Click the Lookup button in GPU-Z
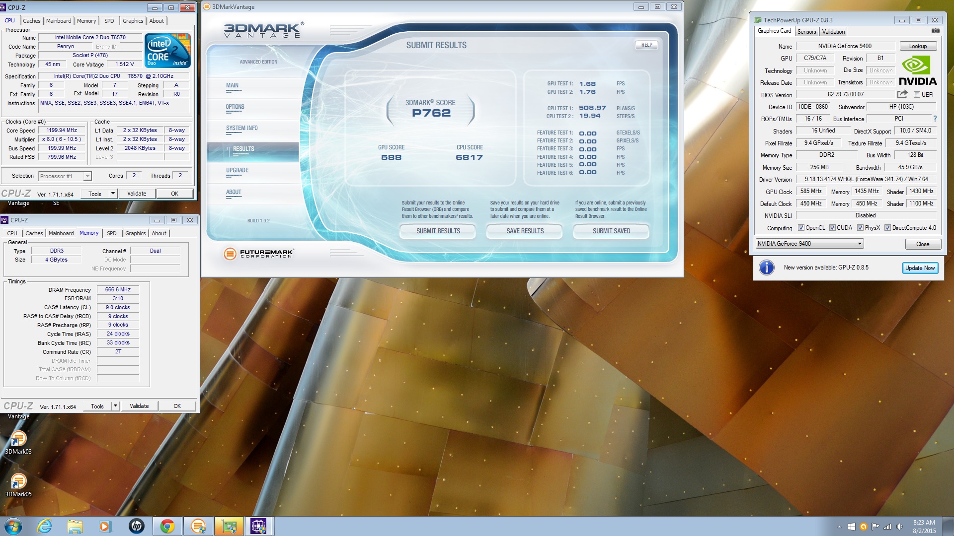This screenshot has height=536, width=954. point(918,46)
